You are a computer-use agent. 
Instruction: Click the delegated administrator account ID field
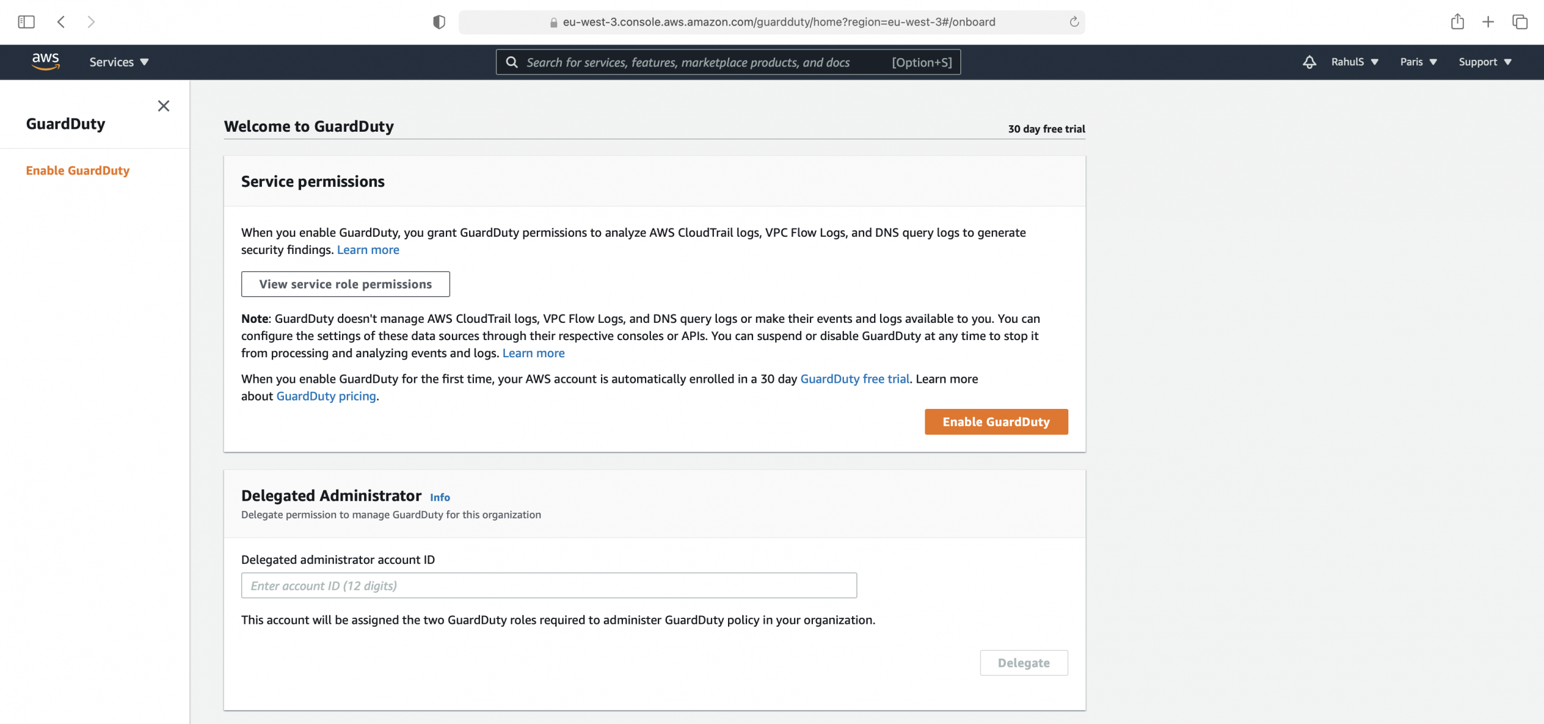coord(549,585)
